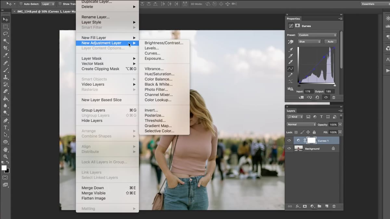Image resolution: width=390 pixels, height=219 pixels.
Task: Select the Lasso tool
Action: (x=6, y=34)
